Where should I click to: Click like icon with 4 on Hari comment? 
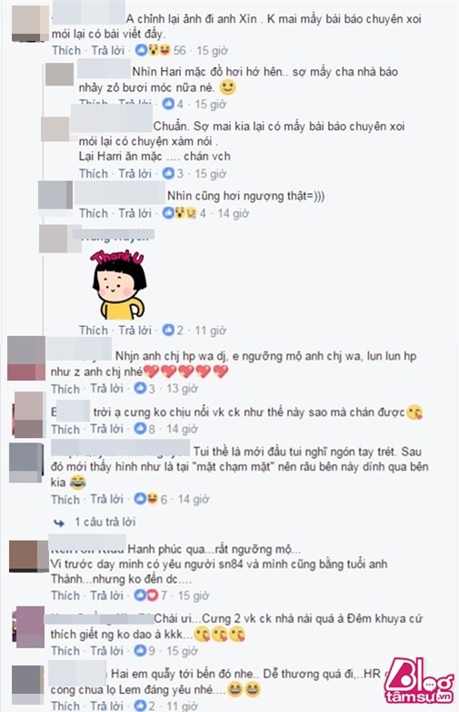click(168, 104)
